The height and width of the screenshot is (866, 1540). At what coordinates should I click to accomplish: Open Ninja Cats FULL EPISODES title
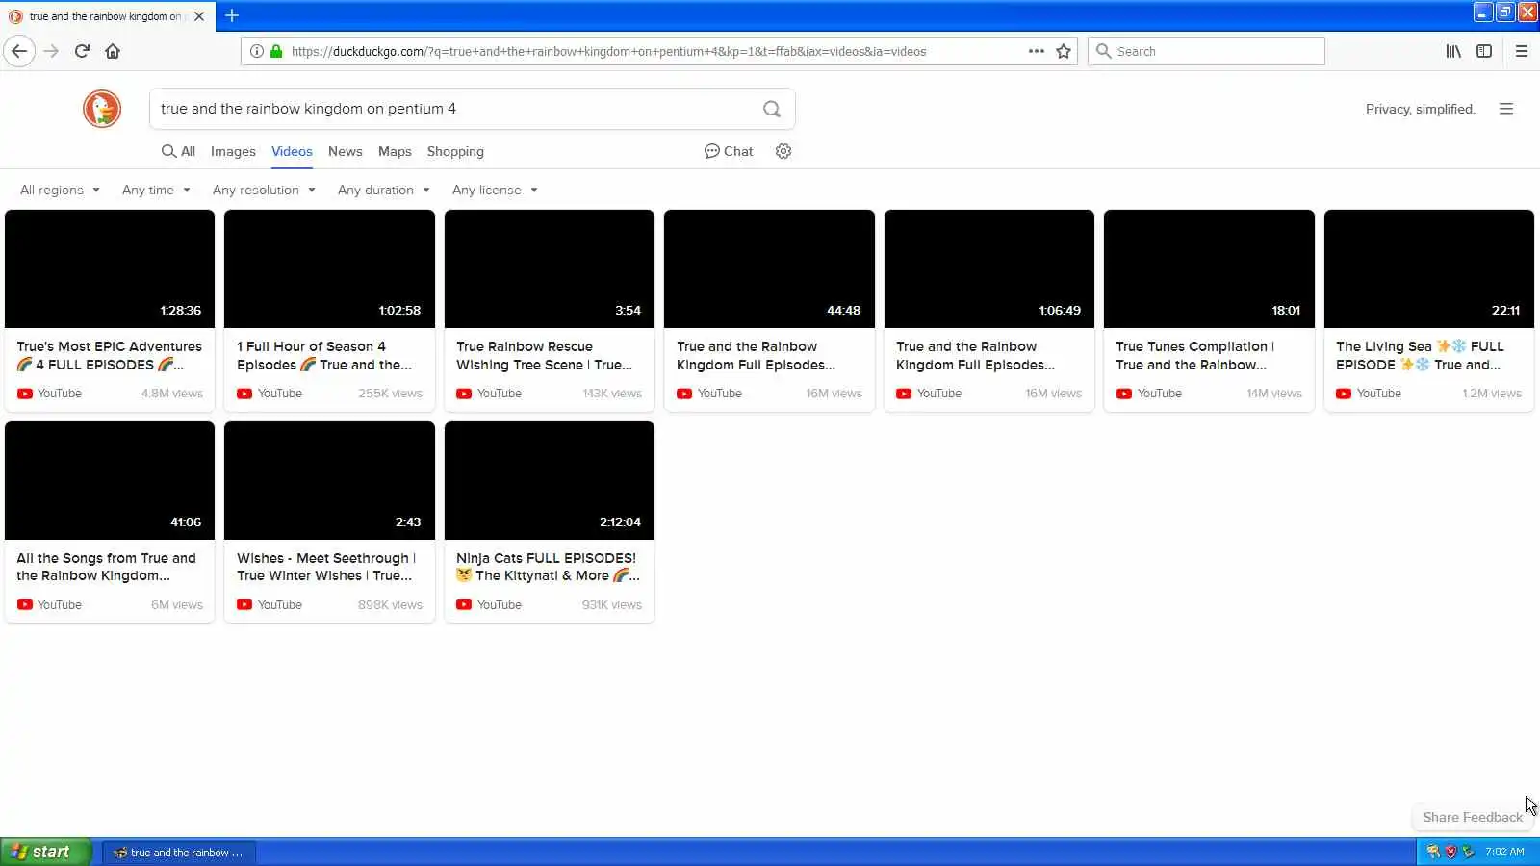tap(549, 567)
